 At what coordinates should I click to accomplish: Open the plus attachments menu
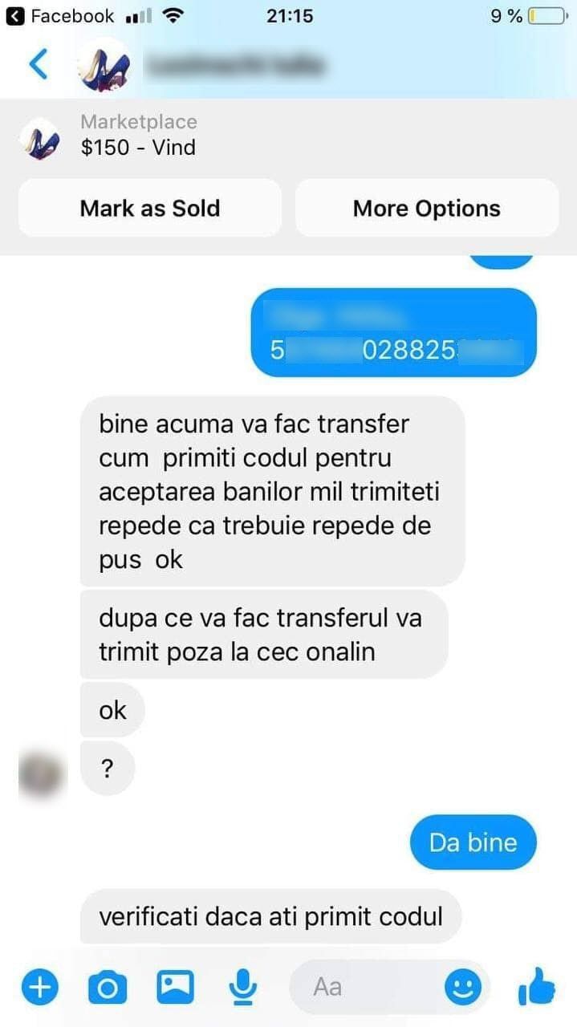39,986
